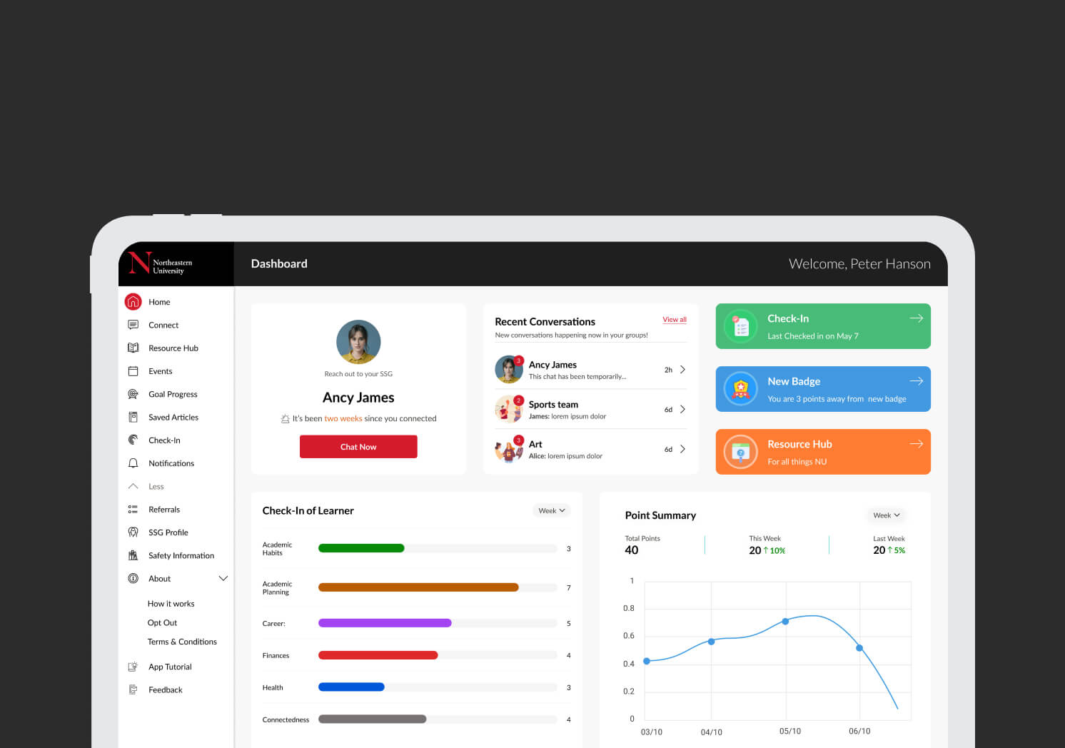Open Art conversation chevron
This screenshot has height=748, width=1065.
(682, 449)
